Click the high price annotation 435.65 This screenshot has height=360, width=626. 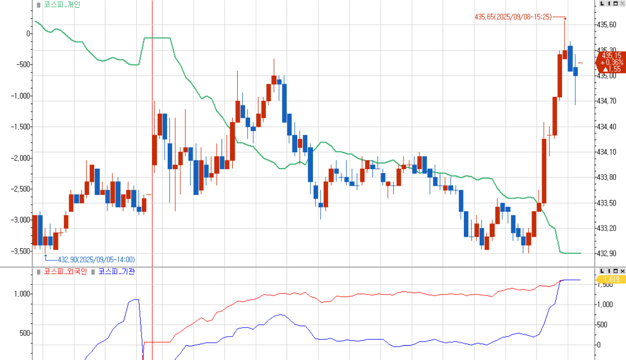(512, 17)
